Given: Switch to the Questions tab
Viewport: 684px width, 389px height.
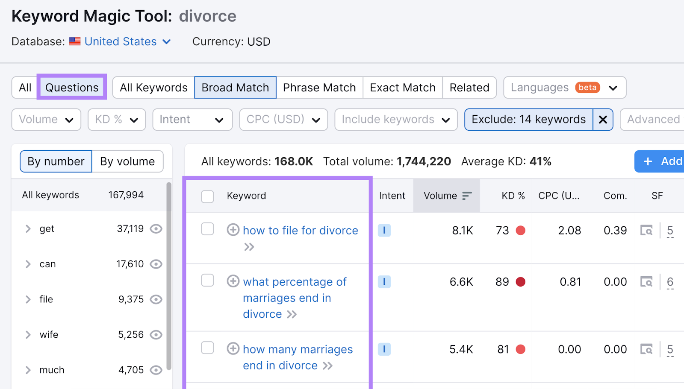Looking at the screenshot, I should 72,88.
